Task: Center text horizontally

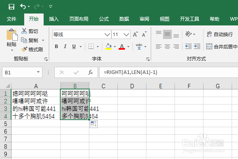Action: tap(167, 47)
